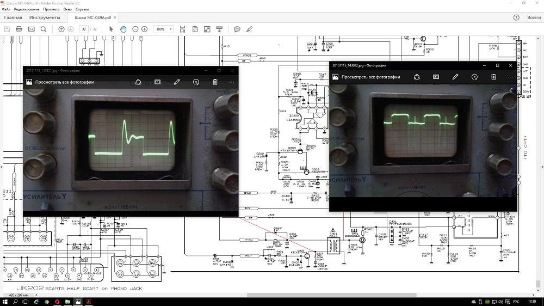Switch to the Инструменты tab
Viewport: 544px width, 306px height.
(45, 17)
